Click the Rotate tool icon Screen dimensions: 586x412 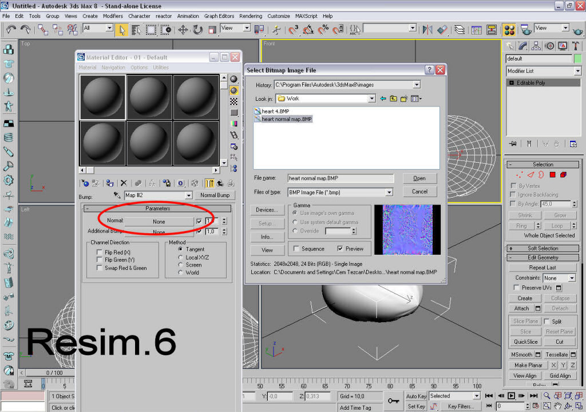pos(197,30)
